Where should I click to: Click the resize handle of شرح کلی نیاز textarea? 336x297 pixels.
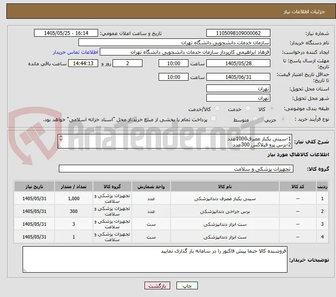click(x=60, y=146)
